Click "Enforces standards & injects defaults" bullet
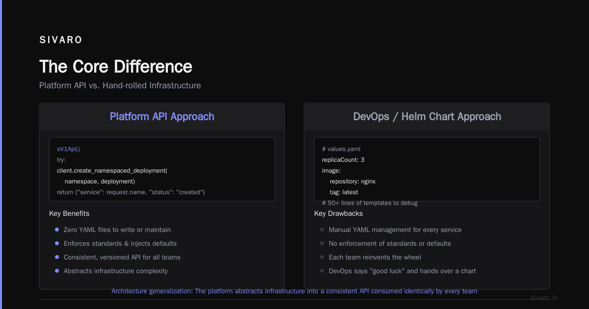This screenshot has width=589, height=309. point(120,243)
